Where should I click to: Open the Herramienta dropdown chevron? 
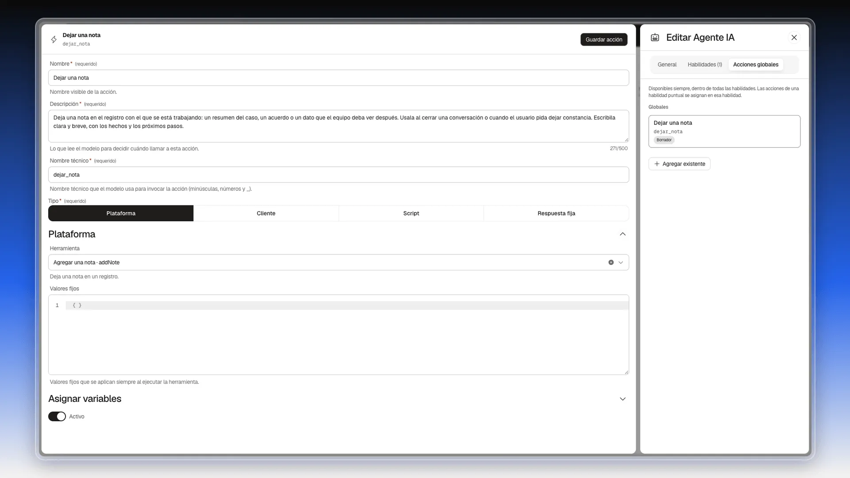point(621,262)
